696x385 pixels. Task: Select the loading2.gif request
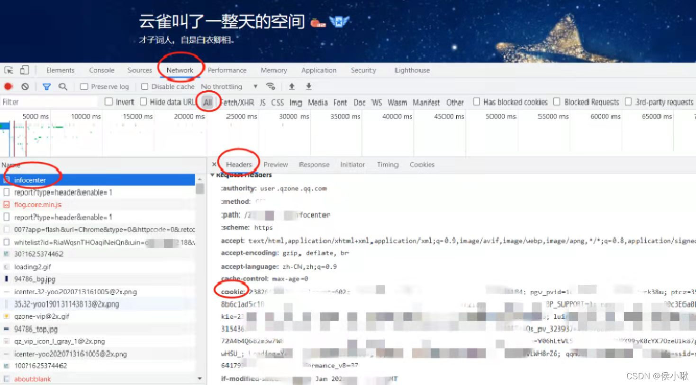[x=98, y=267]
